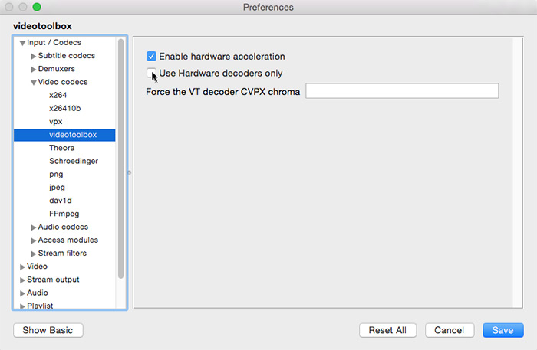Image resolution: width=537 pixels, height=350 pixels.
Task: Save the preferences
Action: (503, 330)
